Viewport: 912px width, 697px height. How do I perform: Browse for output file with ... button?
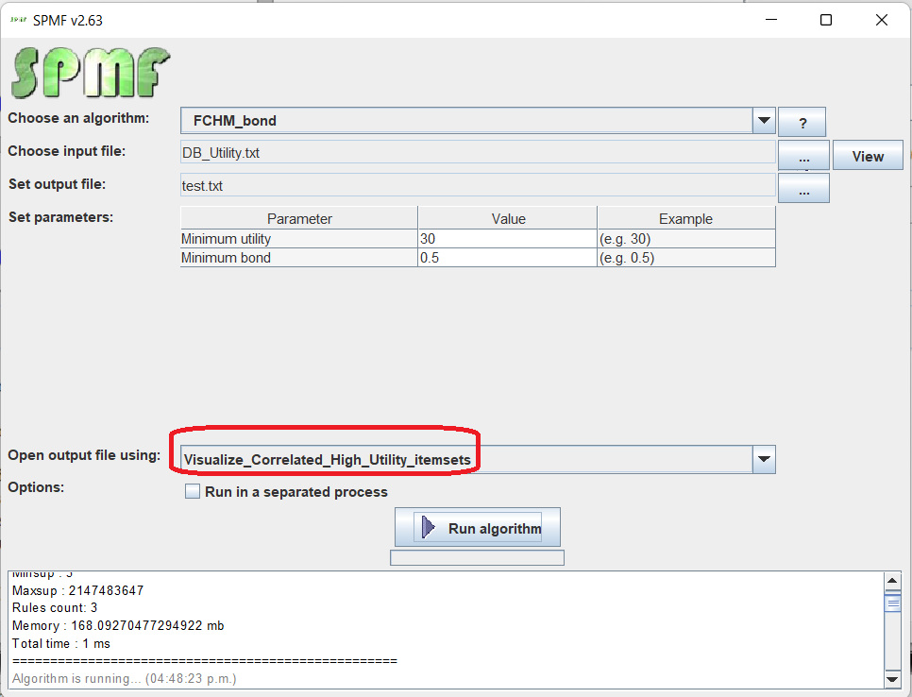(x=803, y=188)
